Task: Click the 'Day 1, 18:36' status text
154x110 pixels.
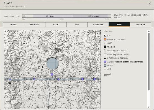Action: tap(9, 7)
